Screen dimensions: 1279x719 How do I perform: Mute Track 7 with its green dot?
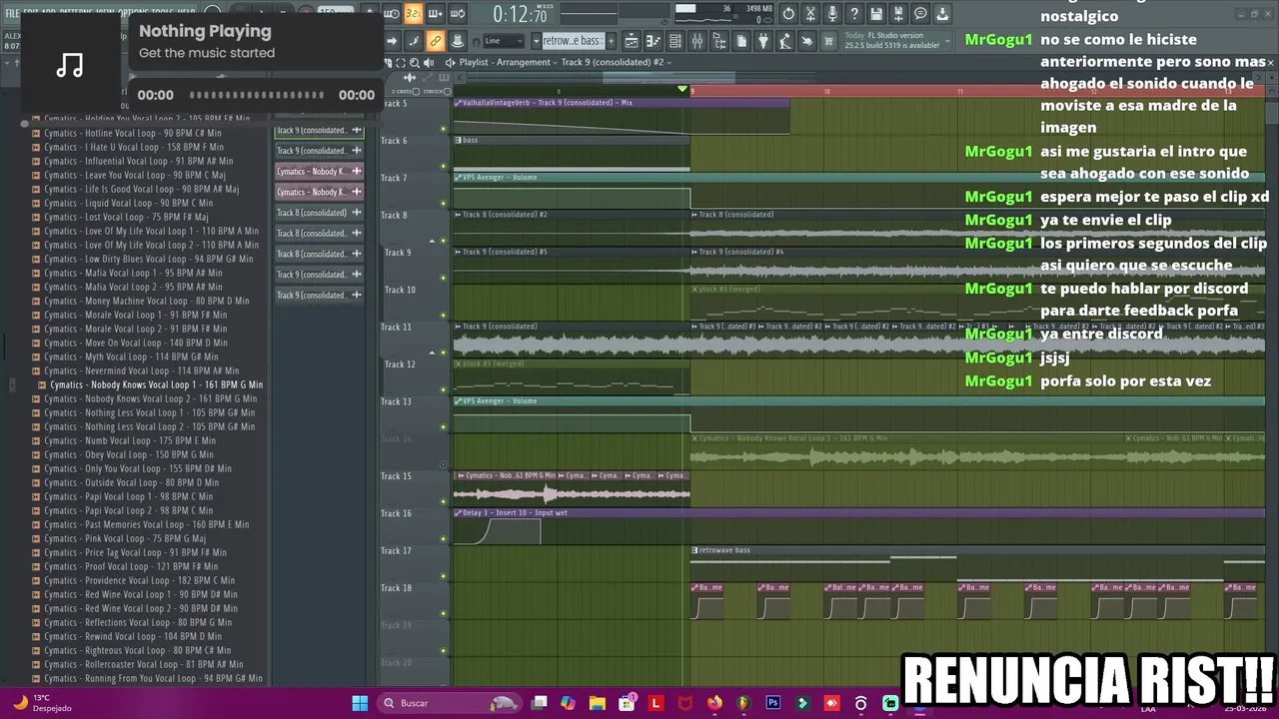444,203
